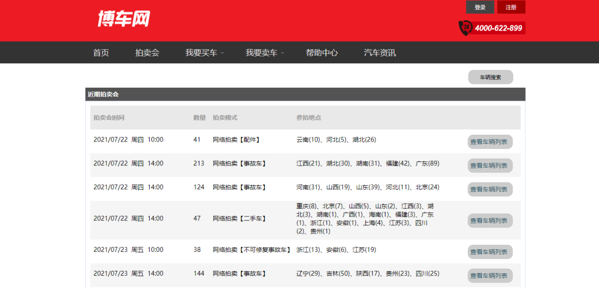The image size is (599, 288).
Task: Navigate to 汽车资讯 car news
Action: coord(380,53)
